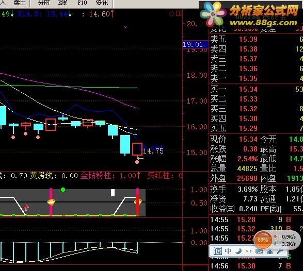Click the 卖二 15.36 order row

[x=256, y=69]
